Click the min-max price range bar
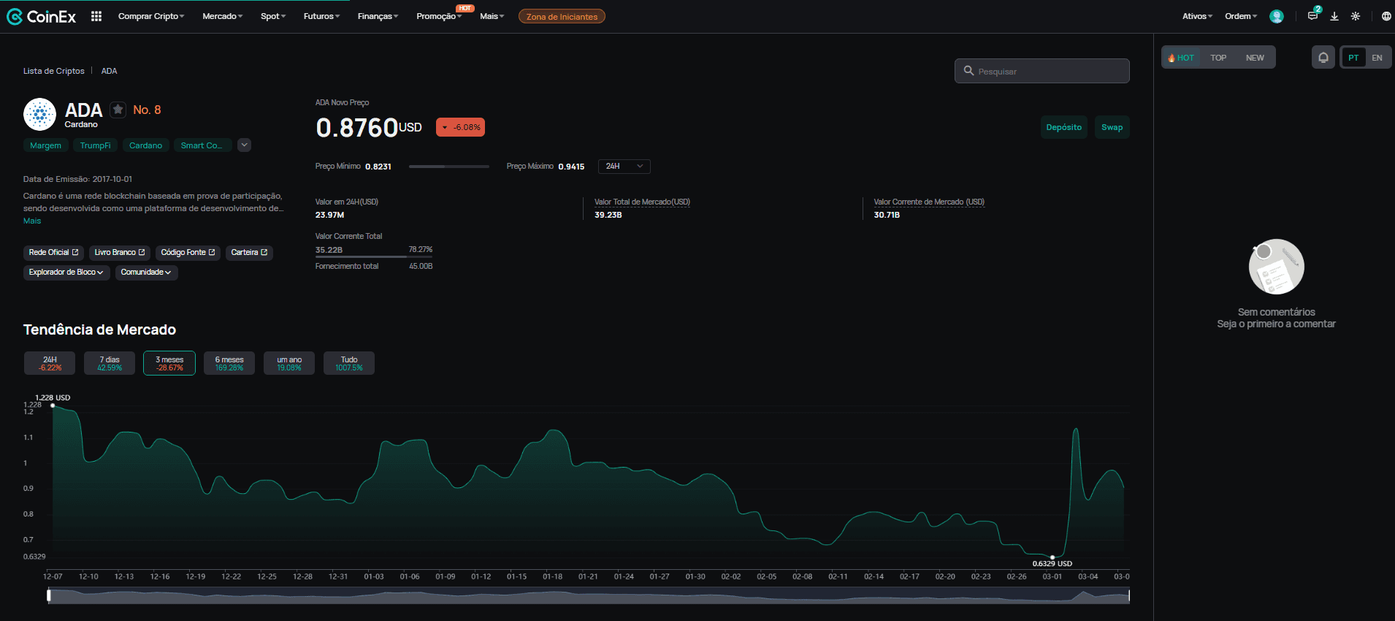Image resolution: width=1395 pixels, height=621 pixels. [448, 167]
